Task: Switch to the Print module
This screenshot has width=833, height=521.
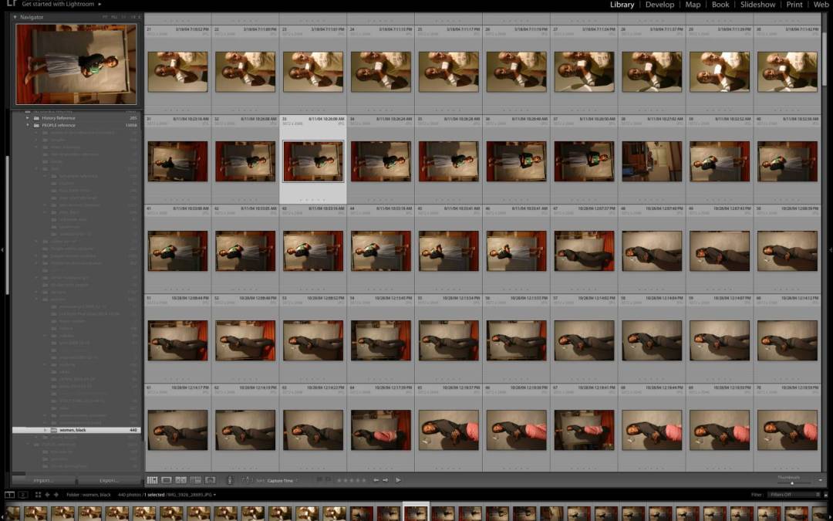Action: pos(794,5)
